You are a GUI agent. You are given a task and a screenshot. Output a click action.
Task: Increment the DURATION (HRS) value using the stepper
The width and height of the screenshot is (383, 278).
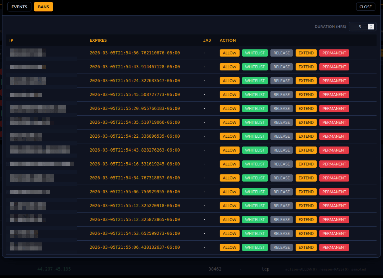(371, 25)
